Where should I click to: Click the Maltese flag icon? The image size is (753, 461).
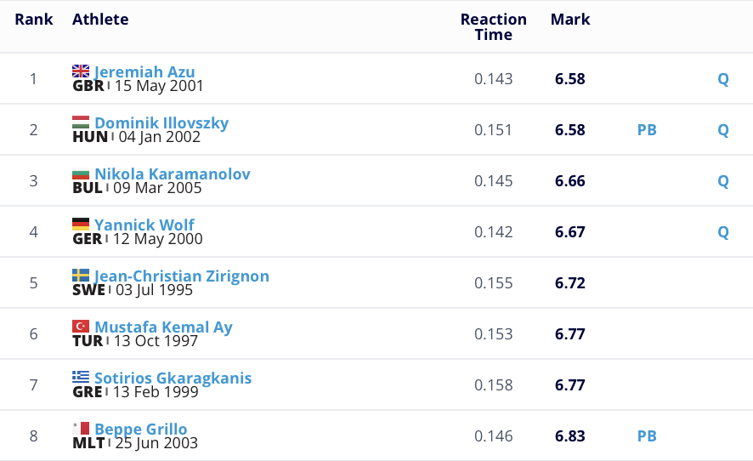pyautogui.click(x=81, y=429)
